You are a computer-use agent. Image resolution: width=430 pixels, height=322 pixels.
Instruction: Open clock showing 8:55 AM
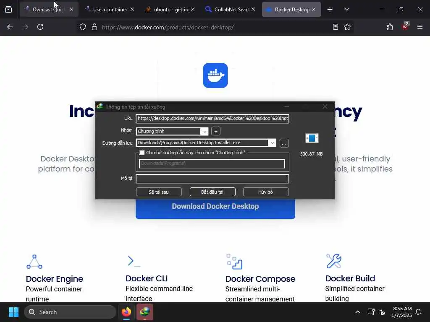(x=401, y=312)
